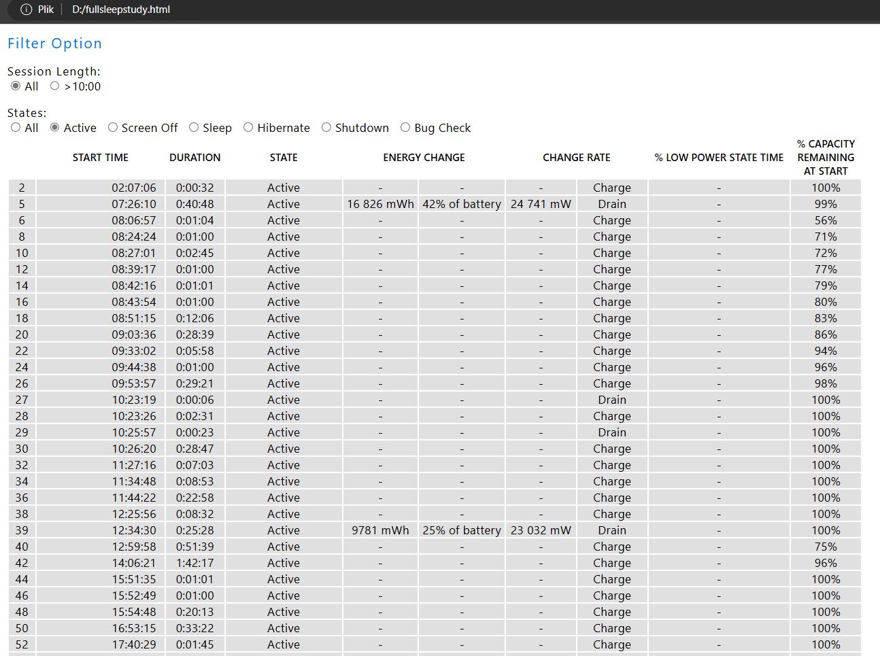
Task: Click the start time 09:53:57
Action: point(134,383)
